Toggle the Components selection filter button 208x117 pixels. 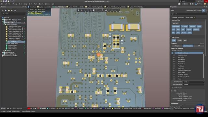[176, 26]
